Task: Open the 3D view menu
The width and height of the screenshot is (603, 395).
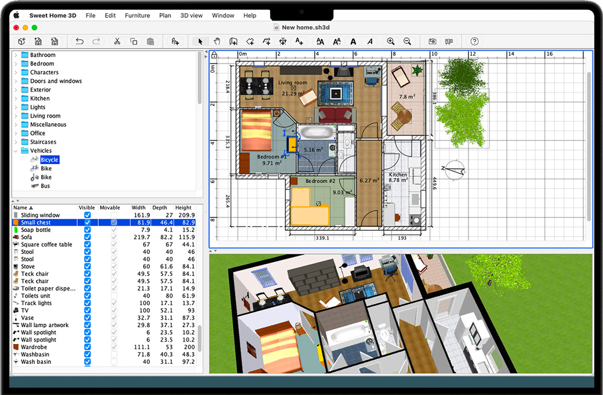Action: [x=191, y=16]
